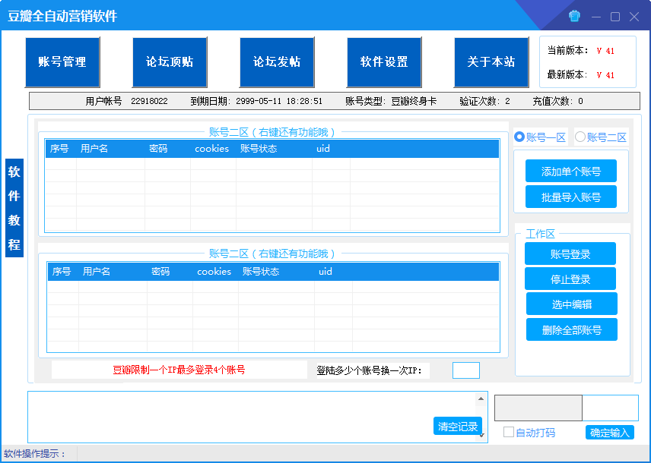
Task: Click cookies header in upper table
Action: (211, 149)
